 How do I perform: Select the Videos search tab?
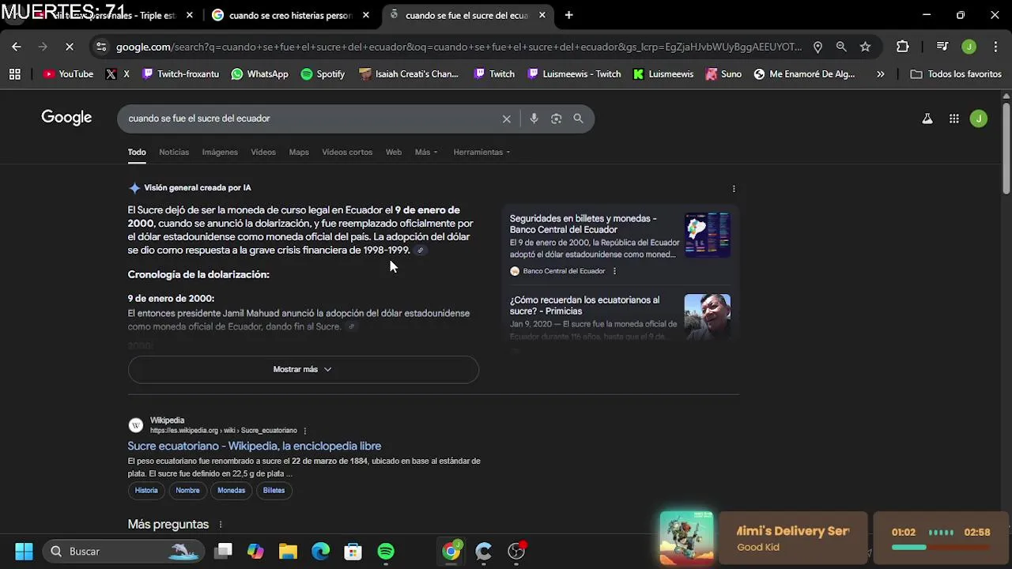pyautogui.click(x=263, y=152)
